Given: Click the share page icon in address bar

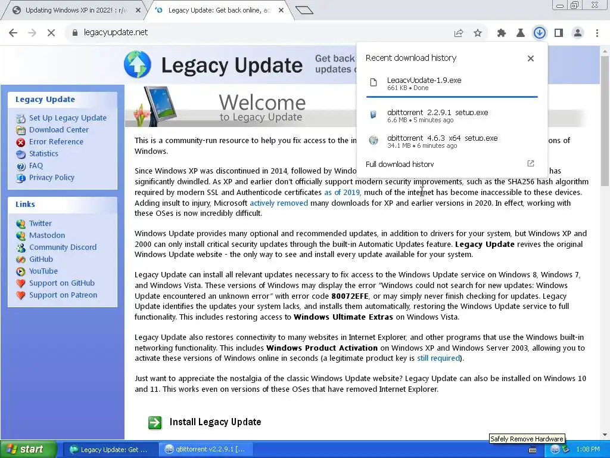Looking at the screenshot, I should pyautogui.click(x=459, y=33).
